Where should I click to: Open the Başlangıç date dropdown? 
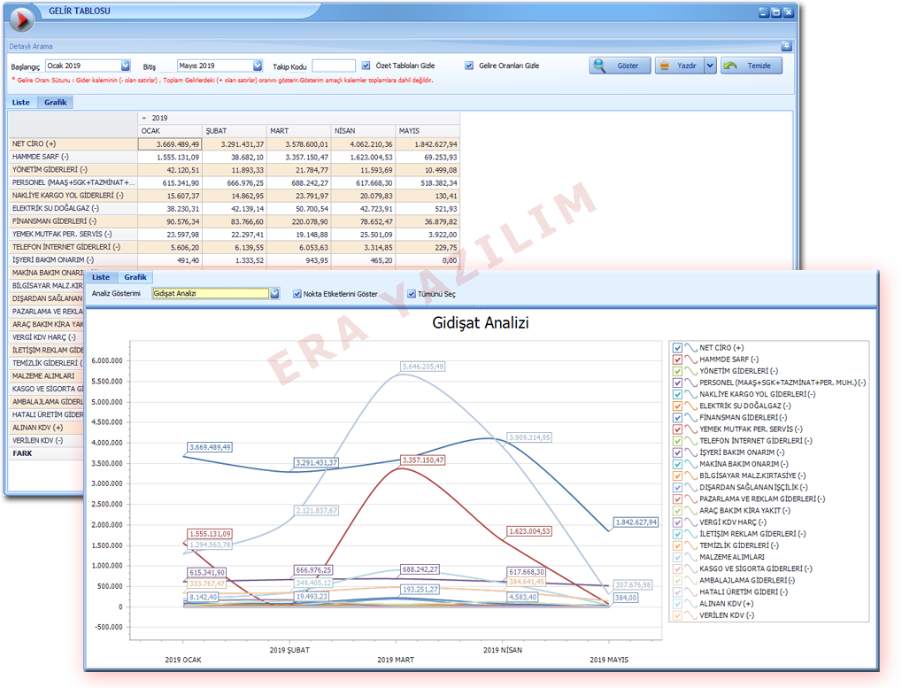tap(126, 66)
